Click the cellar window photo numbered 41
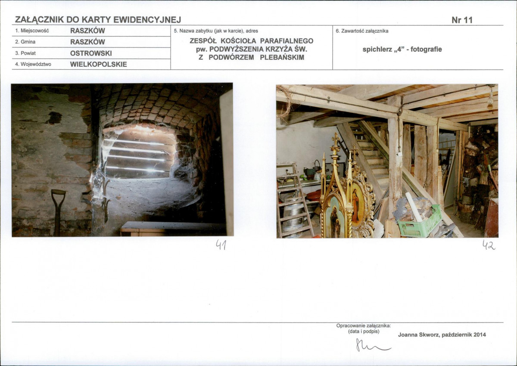 pos(122,160)
